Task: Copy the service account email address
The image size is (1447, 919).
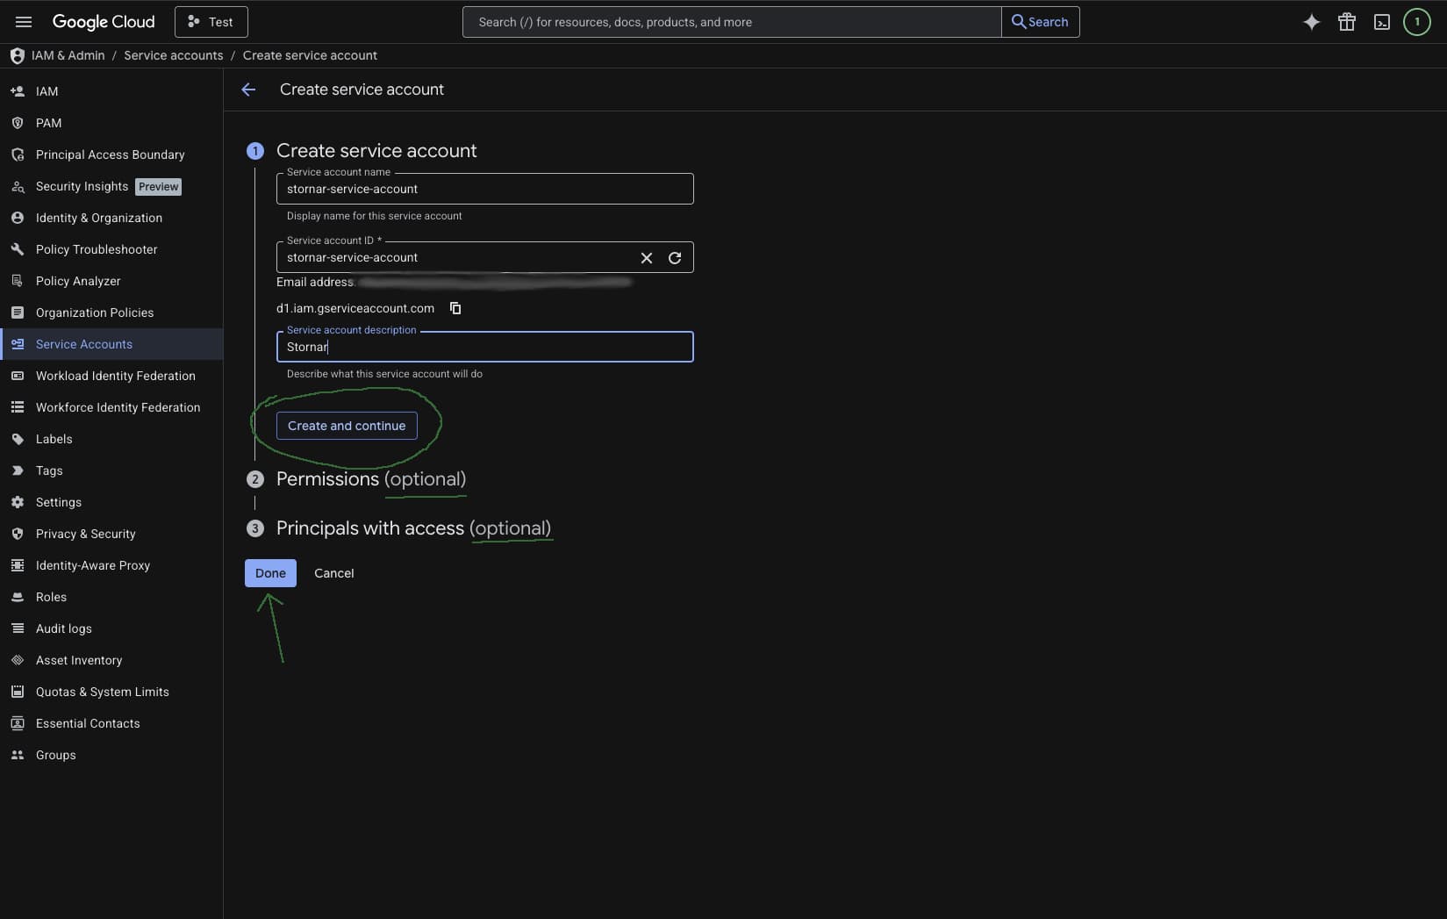Action: coord(455,308)
